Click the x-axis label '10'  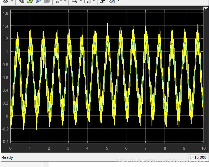(x=203, y=148)
